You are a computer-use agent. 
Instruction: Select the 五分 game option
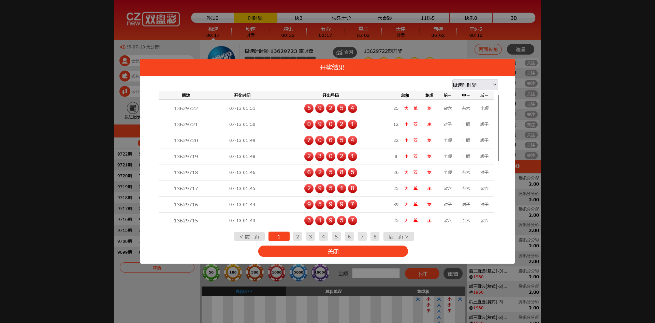(x=325, y=32)
